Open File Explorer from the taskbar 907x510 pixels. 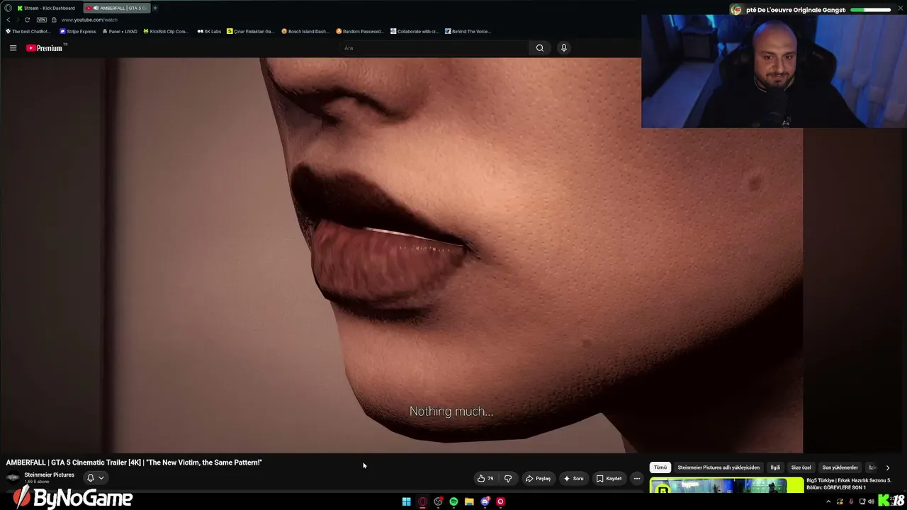pyautogui.click(x=469, y=501)
